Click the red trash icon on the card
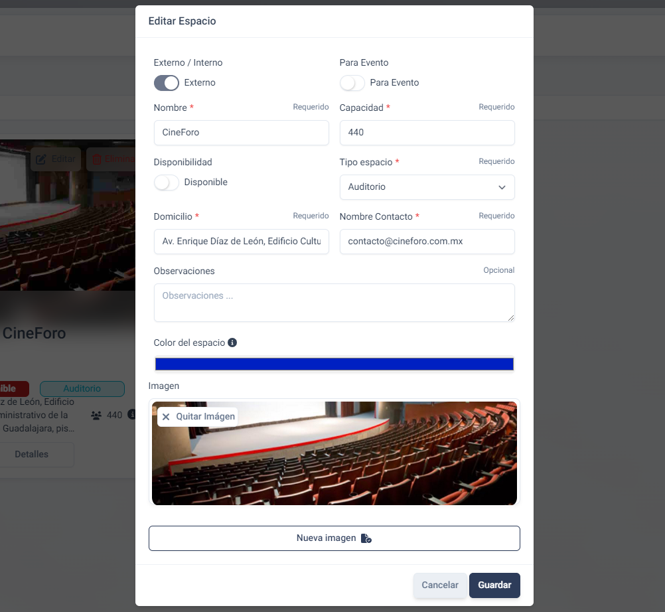 pos(97,159)
